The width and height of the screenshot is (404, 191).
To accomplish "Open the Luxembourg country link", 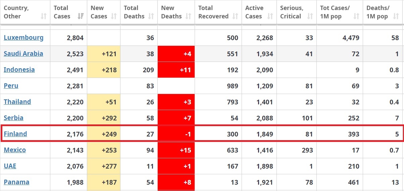I will click(x=23, y=37).
